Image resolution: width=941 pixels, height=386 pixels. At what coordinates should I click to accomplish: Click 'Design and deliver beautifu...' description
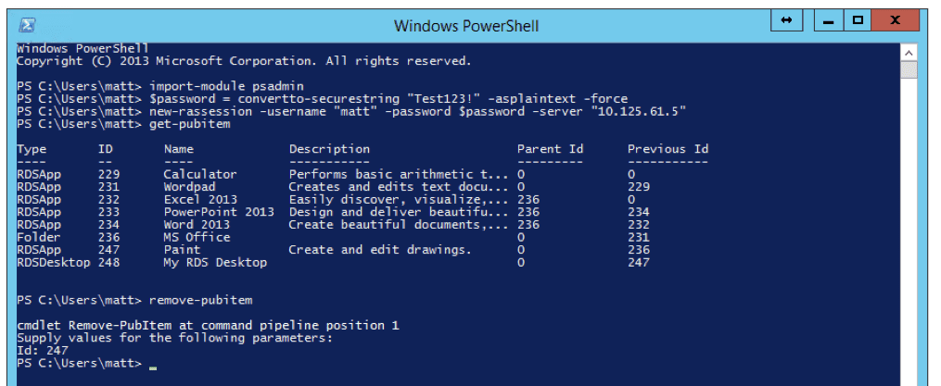(399, 212)
